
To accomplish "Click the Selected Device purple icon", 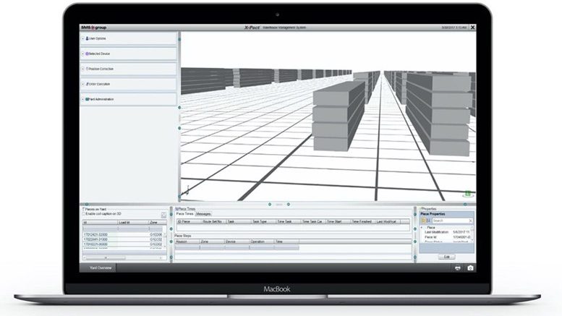I will pos(87,54).
